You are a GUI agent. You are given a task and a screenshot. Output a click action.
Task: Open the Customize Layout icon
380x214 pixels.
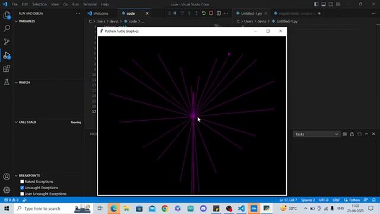pos(338,4)
